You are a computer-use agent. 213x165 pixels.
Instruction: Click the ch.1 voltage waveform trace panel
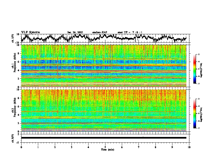tap(105, 38)
